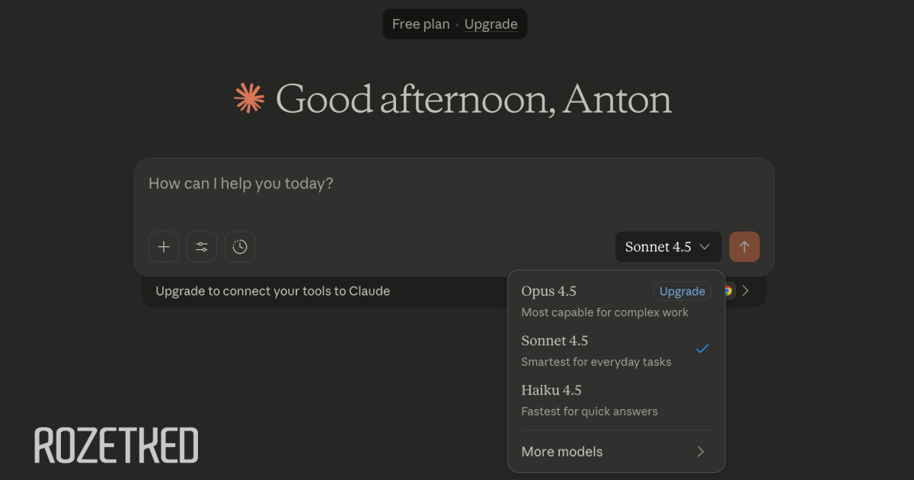Click the orange Claude starburst logo
The width and height of the screenshot is (914, 480).
coord(249,99)
